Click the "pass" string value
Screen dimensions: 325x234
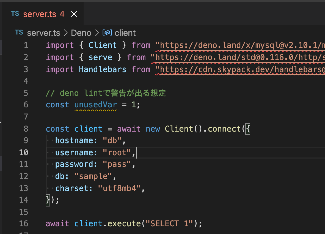click(x=117, y=164)
